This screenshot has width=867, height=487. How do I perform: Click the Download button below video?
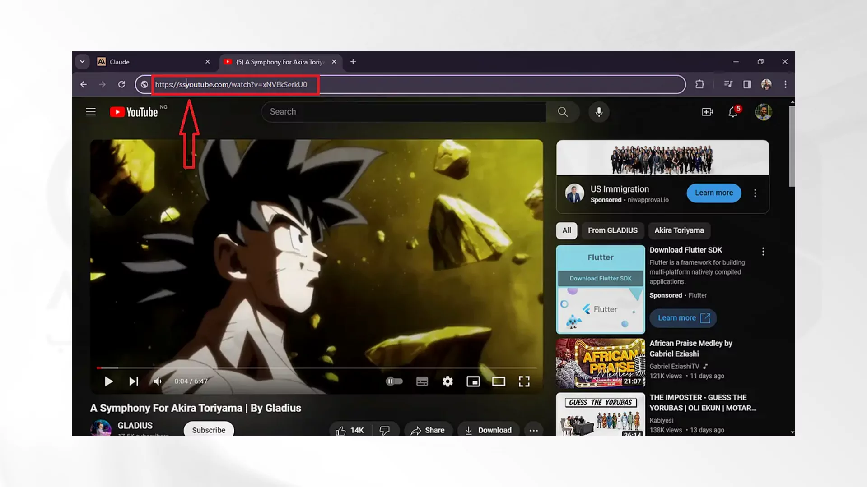pos(489,430)
